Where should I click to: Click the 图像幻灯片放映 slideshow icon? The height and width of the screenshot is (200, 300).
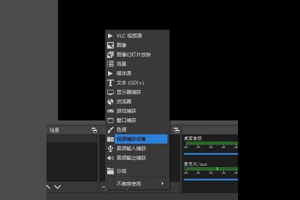point(110,54)
